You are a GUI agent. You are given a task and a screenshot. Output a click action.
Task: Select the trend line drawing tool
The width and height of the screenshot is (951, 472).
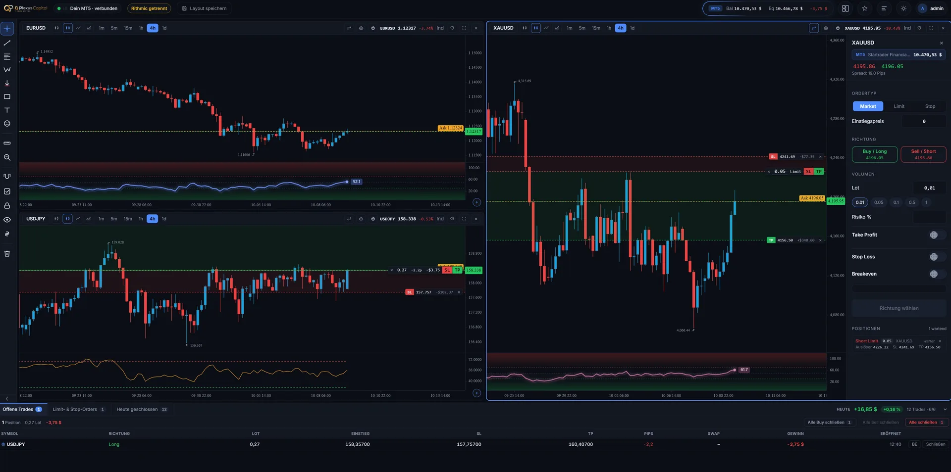(x=7, y=43)
